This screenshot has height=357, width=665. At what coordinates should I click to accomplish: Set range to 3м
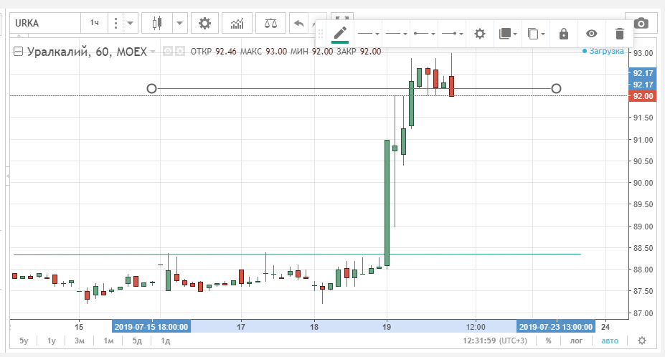pyautogui.click(x=80, y=341)
